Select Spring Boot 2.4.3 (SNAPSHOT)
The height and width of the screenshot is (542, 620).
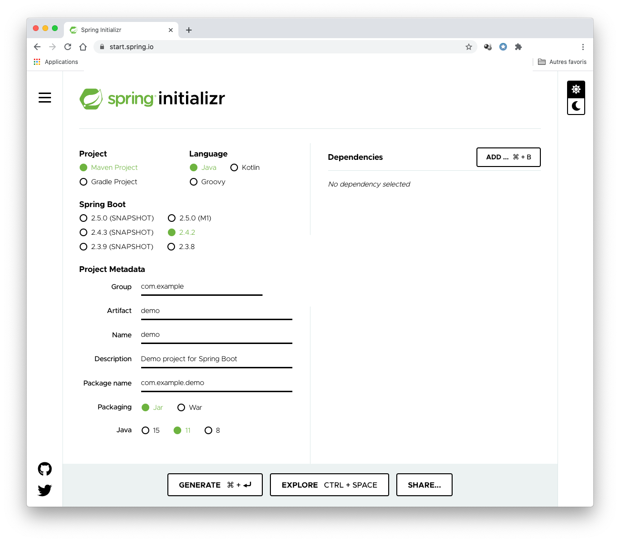[117, 232]
